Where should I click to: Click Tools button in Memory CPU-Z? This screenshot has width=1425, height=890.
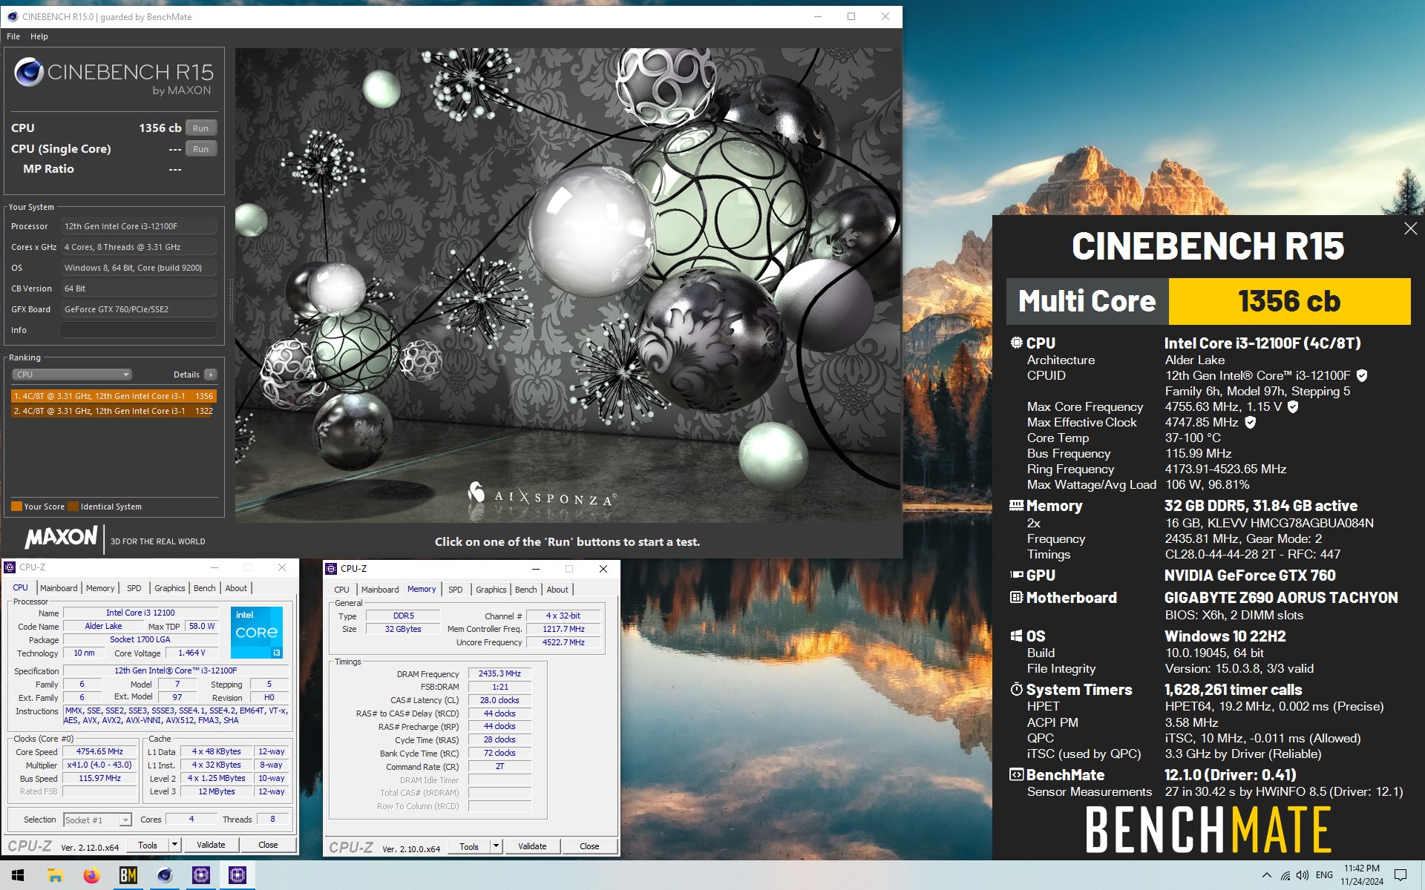pyautogui.click(x=469, y=846)
